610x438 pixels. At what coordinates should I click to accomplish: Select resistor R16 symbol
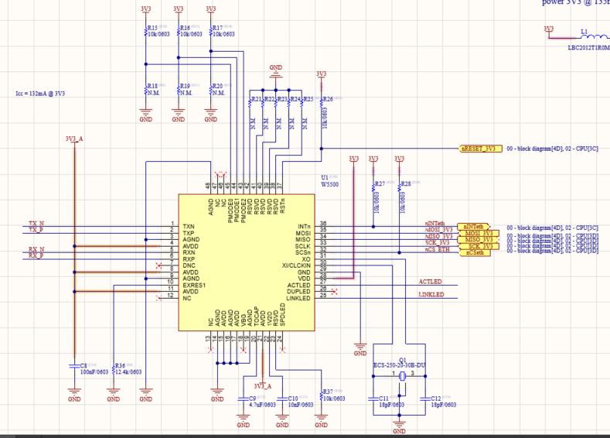click(x=179, y=31)
